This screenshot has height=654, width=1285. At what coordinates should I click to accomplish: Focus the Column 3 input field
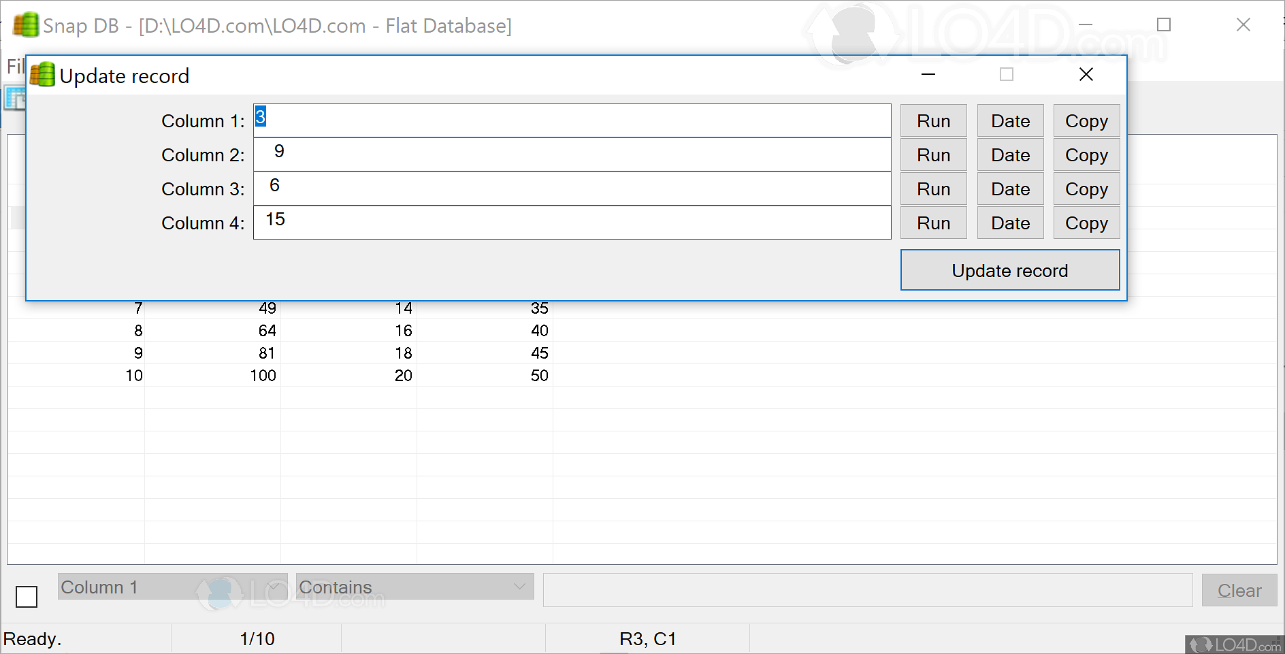[572, 189]
